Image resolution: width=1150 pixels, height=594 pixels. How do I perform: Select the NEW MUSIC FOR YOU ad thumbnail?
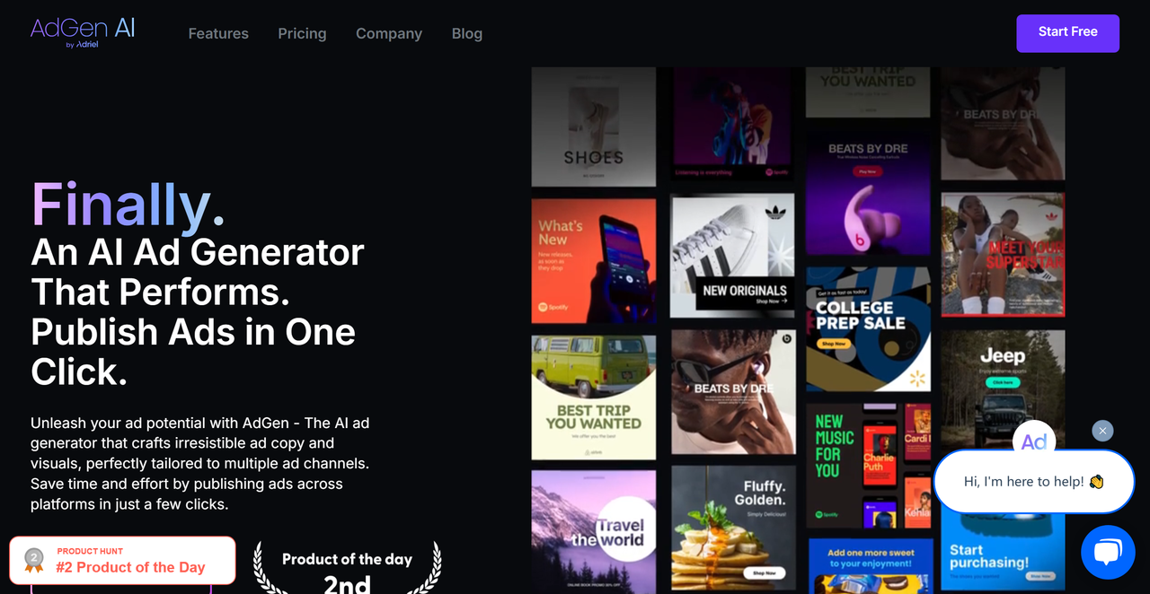(x=868, y=465)
